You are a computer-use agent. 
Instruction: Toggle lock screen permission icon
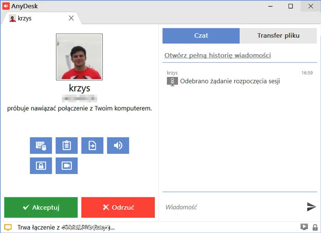coord(41,166)
